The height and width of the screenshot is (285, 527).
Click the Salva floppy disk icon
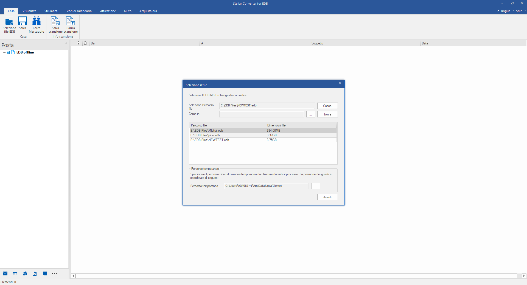point(23,21)
